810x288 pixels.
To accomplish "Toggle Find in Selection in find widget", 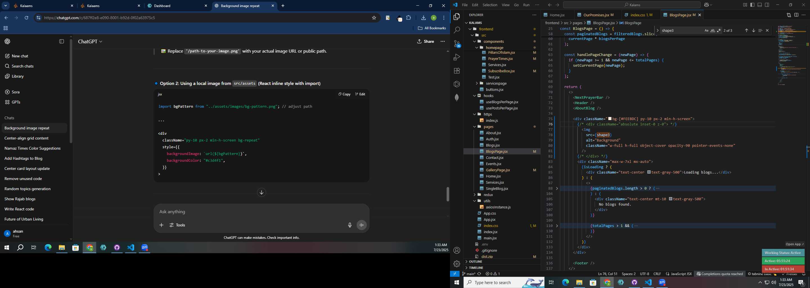I will pyautogui.click(x=760, y=30).
